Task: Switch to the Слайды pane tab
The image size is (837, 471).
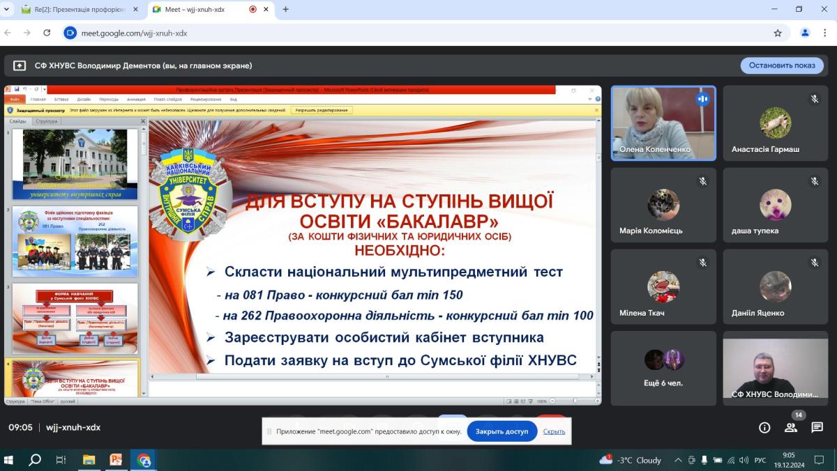Action: point(17,121)
